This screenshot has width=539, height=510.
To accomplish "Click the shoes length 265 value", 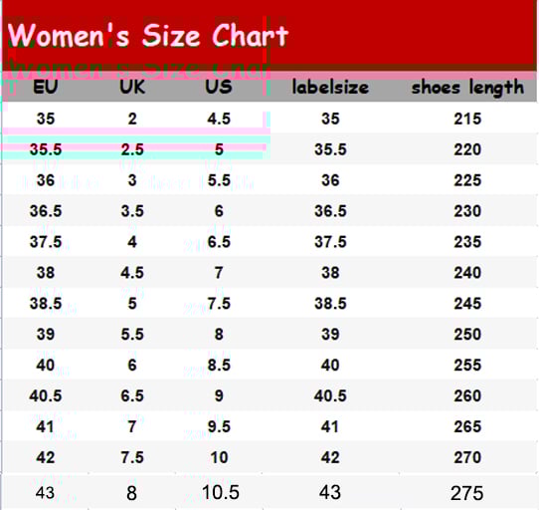I will (467, 426).
